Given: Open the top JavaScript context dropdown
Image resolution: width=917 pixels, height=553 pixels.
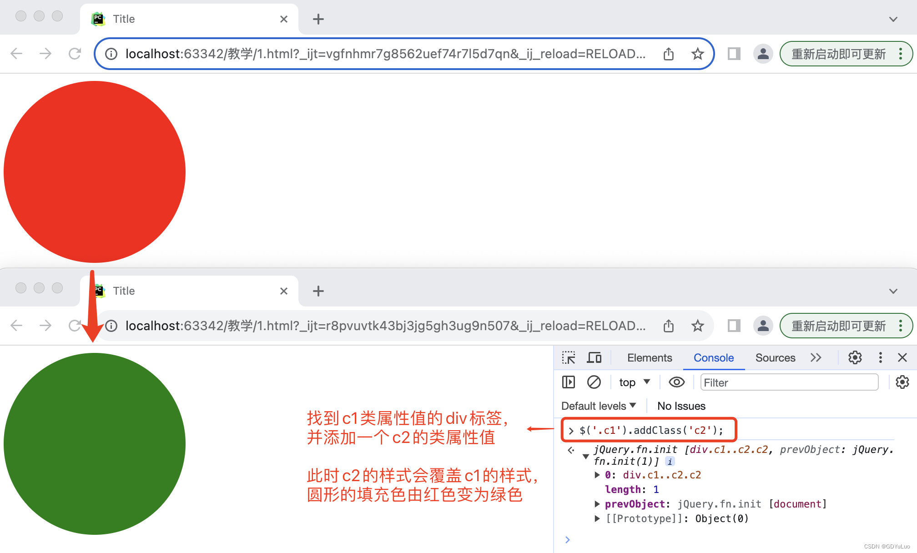Looking at the screenshot, I should 635,382.
